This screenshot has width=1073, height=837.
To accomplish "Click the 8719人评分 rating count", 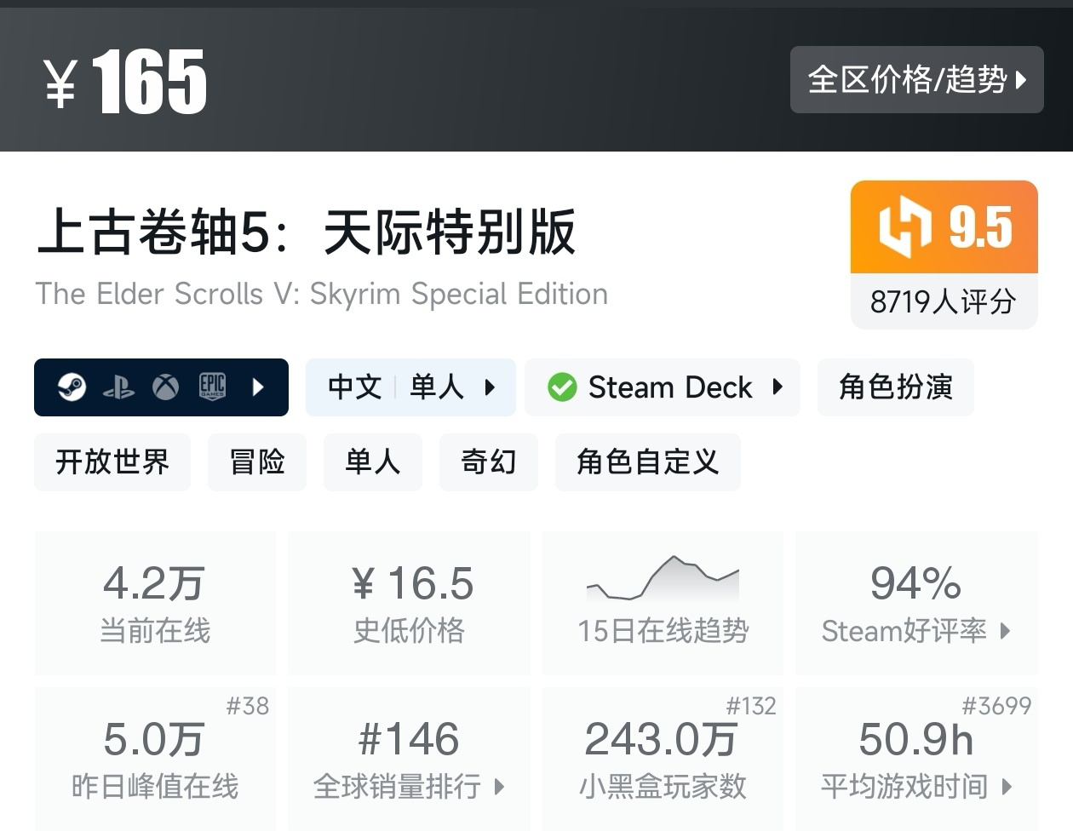I will (944, 301).
